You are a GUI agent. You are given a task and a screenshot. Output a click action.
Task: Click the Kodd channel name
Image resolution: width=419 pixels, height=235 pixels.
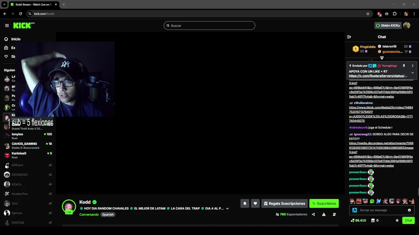85,202
